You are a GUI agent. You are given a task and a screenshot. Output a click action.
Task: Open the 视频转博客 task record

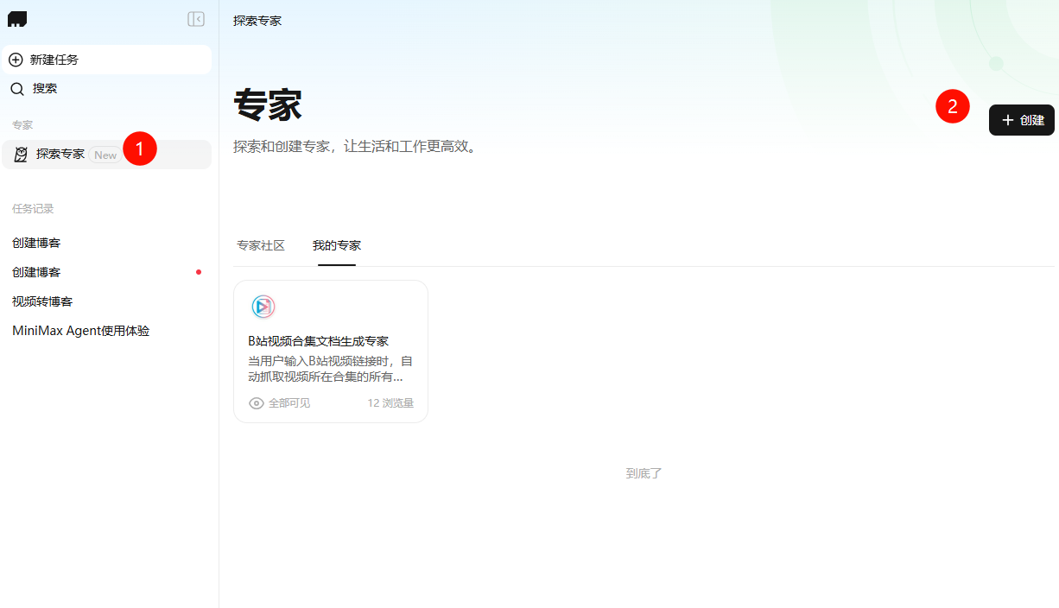pos(42,301)
